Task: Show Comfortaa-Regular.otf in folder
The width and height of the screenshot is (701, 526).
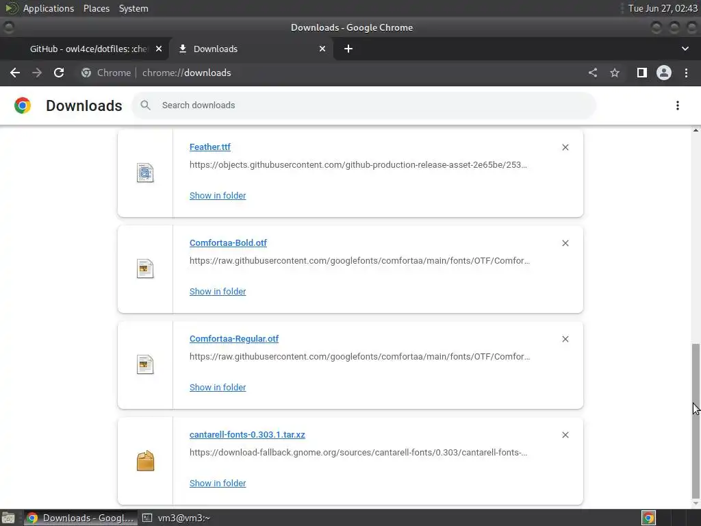Action: [218, 388]
